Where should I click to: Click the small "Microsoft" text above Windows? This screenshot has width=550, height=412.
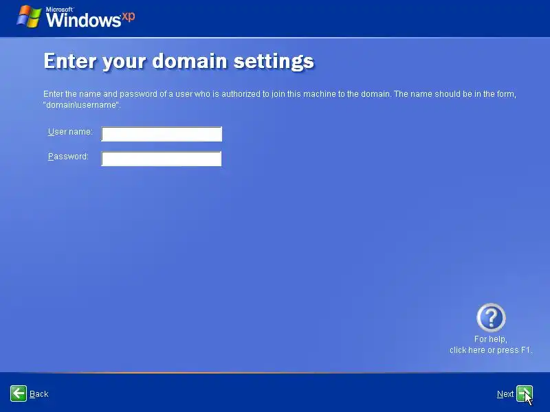[59, 10]
